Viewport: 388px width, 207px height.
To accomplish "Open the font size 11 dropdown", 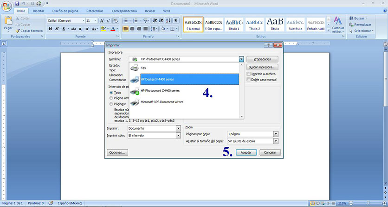I will tap(96, 20).
